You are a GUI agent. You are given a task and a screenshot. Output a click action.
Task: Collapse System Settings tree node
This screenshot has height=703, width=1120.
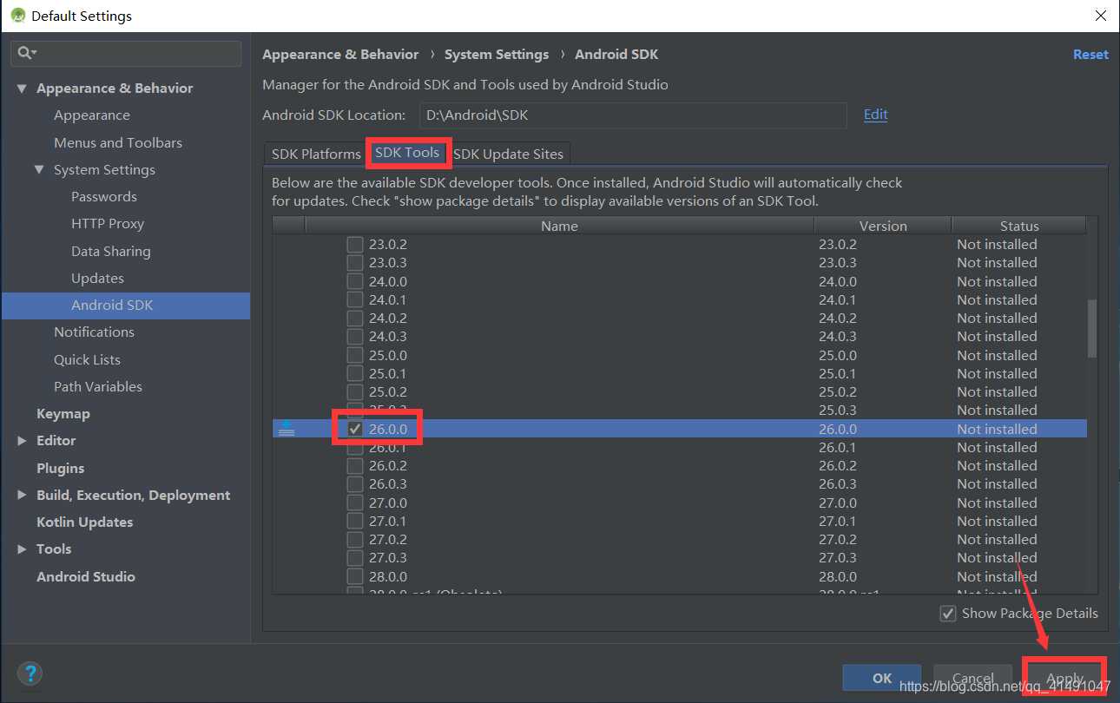[39, 170]
